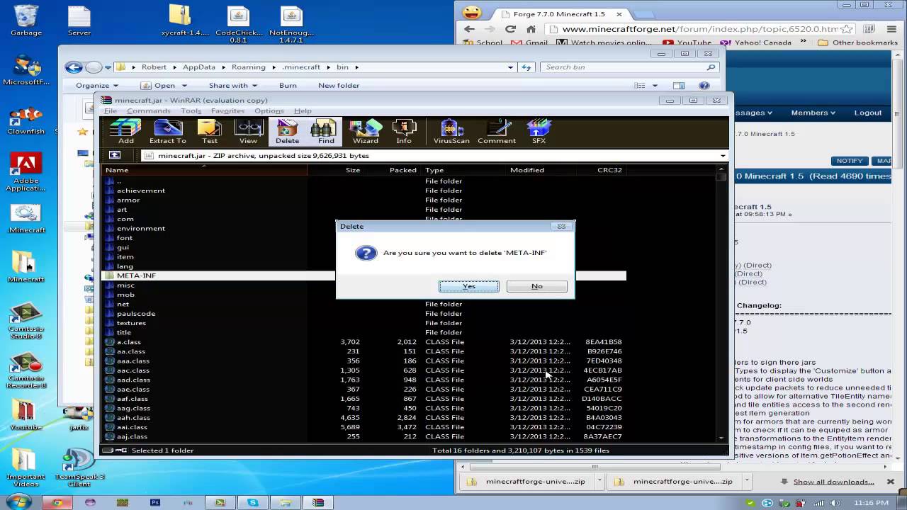Click the Explorer help icon
Viewport: 907px width, 510px height.
(x=704, y=85)
